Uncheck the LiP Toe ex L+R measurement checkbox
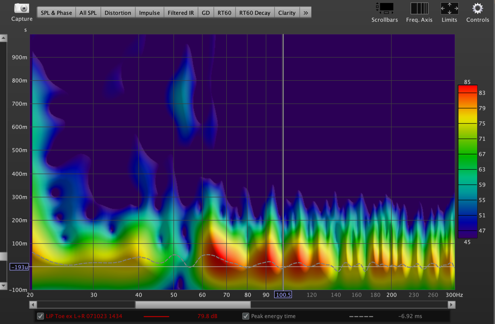 click(x=40, y=316)
